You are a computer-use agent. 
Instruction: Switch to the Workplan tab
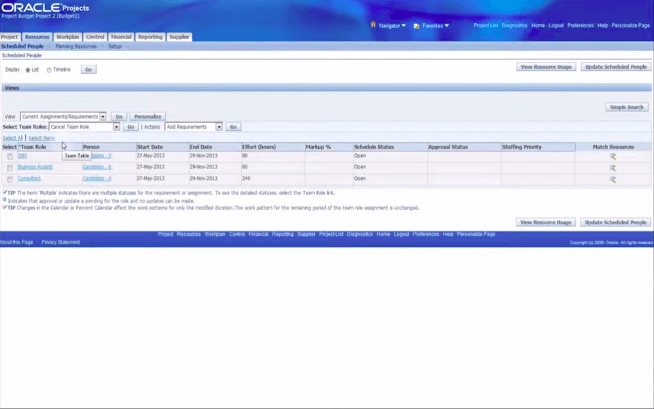pyautogui.click(x=67, y=37)
